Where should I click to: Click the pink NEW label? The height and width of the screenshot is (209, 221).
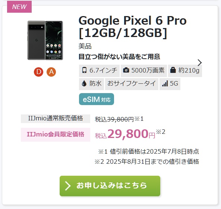19,7
